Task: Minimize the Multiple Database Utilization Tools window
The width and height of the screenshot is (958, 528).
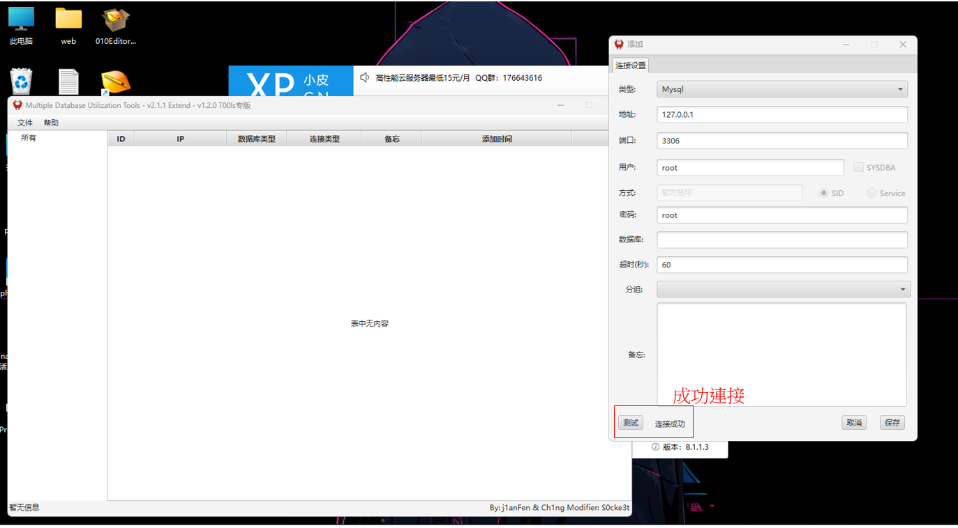Action: [x=560, y=105]
